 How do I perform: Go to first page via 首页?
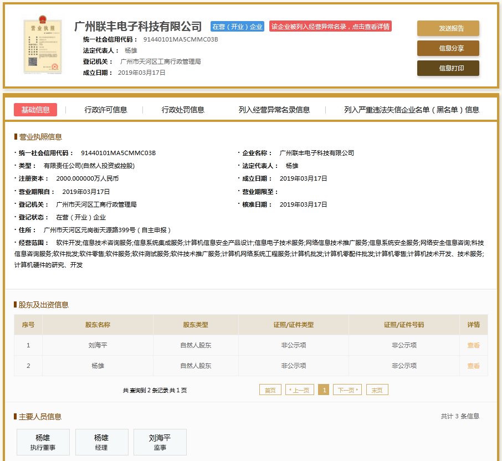pyautogui.click(x=270, y=390)
